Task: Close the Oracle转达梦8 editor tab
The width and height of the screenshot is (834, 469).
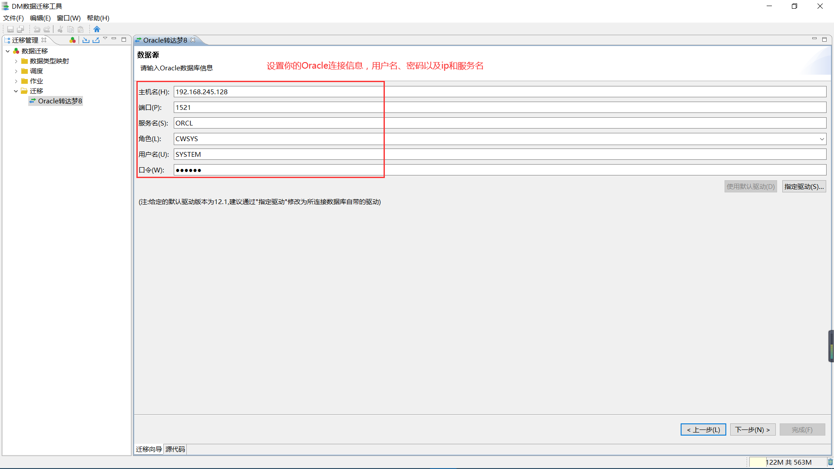Action: click(x=193, y=40)
